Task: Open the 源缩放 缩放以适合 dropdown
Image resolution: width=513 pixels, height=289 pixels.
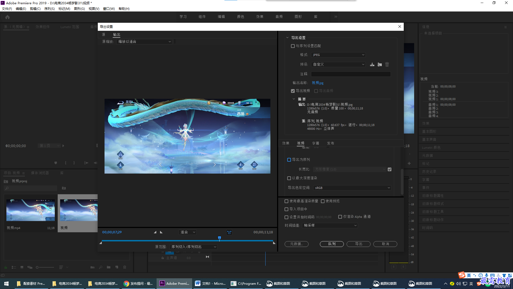Action: (144, 42)
